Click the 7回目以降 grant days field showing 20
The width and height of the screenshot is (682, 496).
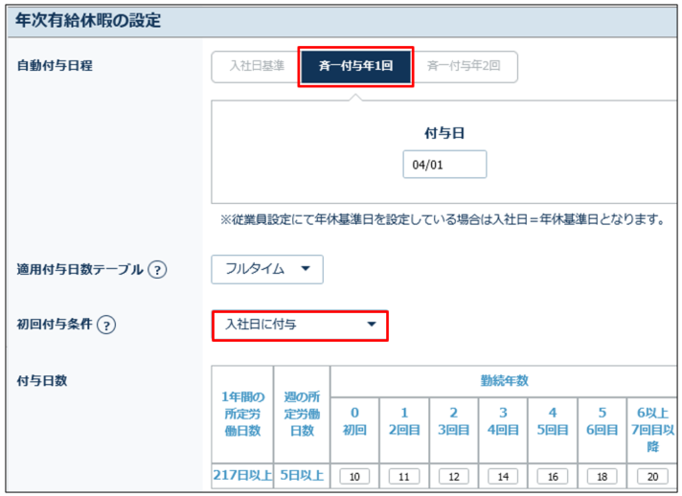[652, 477]
